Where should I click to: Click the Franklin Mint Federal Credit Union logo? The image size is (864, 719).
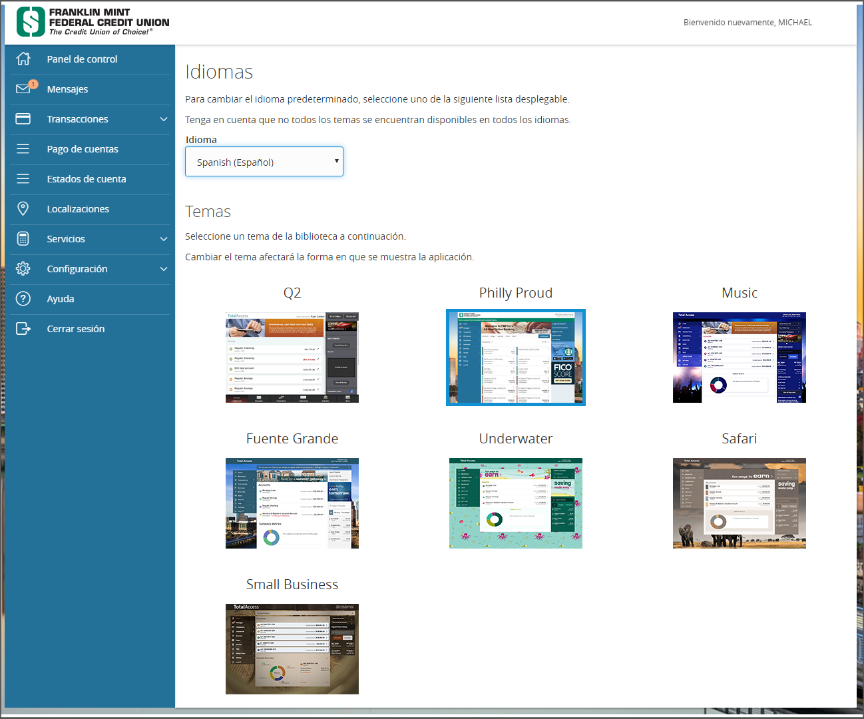pyautogui.click(x=93, y=22)
